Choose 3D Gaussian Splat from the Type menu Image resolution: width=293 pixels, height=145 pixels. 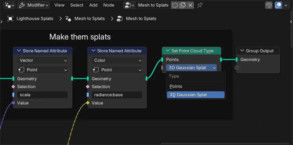pyautogui.click(x=196, y=95)
